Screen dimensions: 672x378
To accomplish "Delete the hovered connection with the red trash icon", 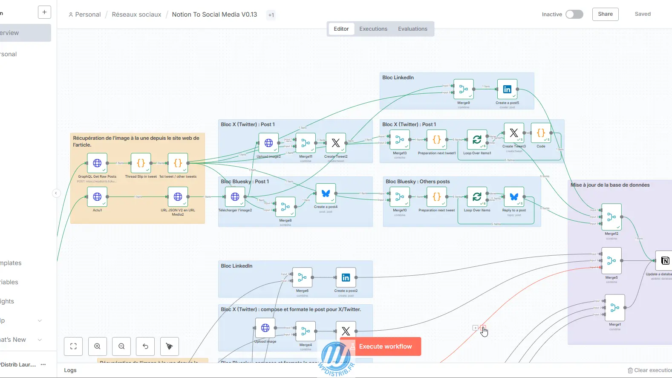I will (x=483, y=328).
